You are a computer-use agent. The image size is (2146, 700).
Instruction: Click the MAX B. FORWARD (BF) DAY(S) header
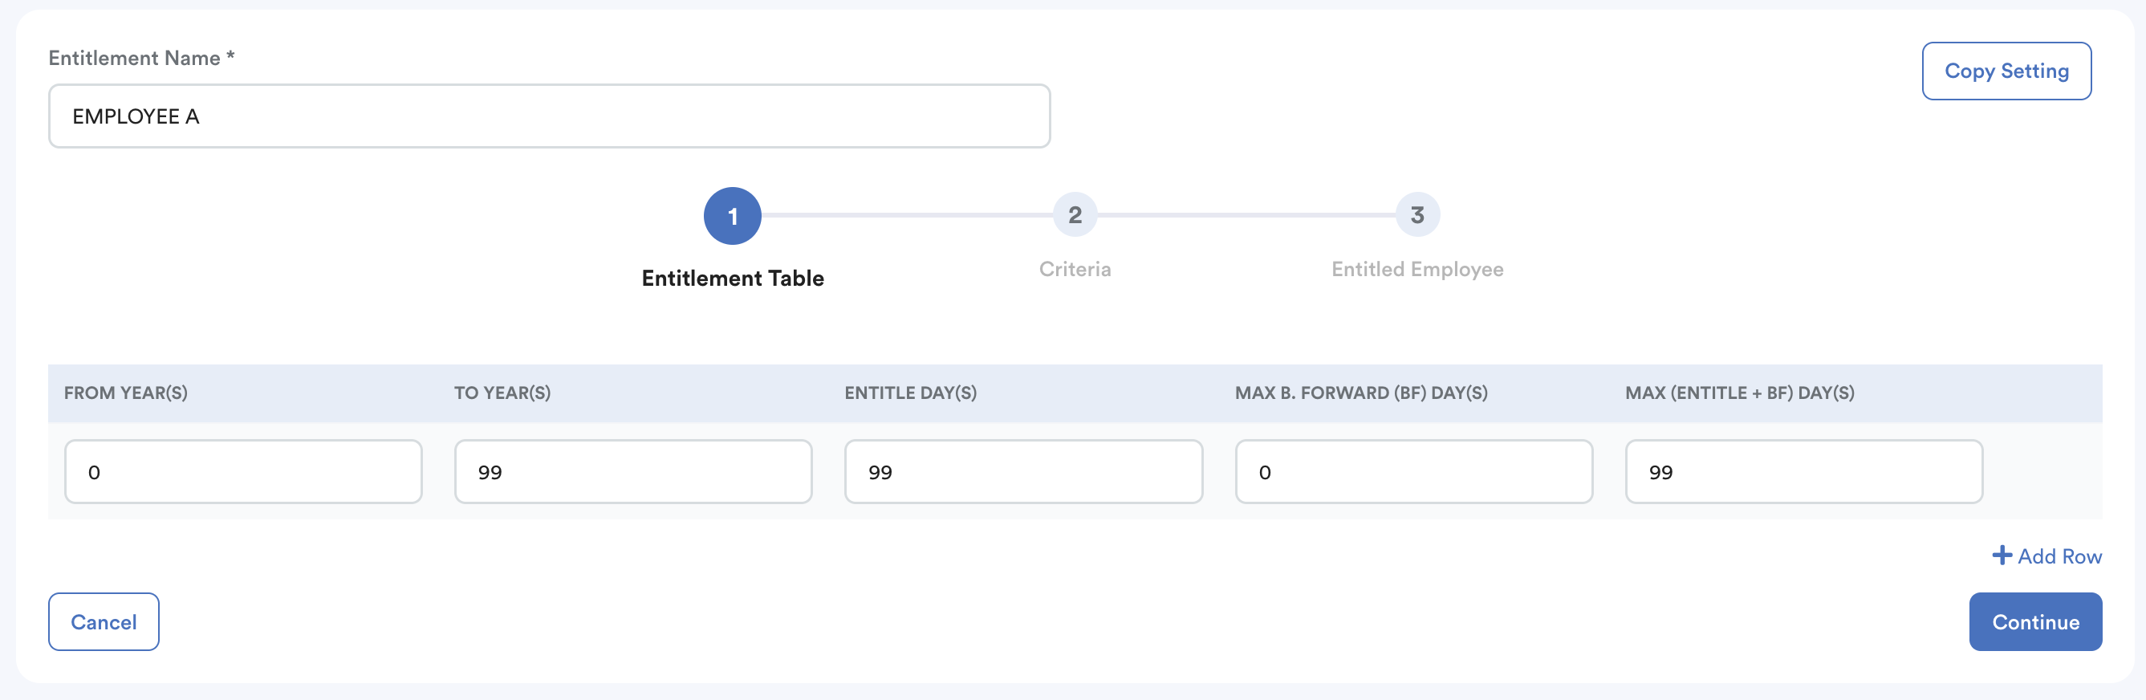[1361, 393]
